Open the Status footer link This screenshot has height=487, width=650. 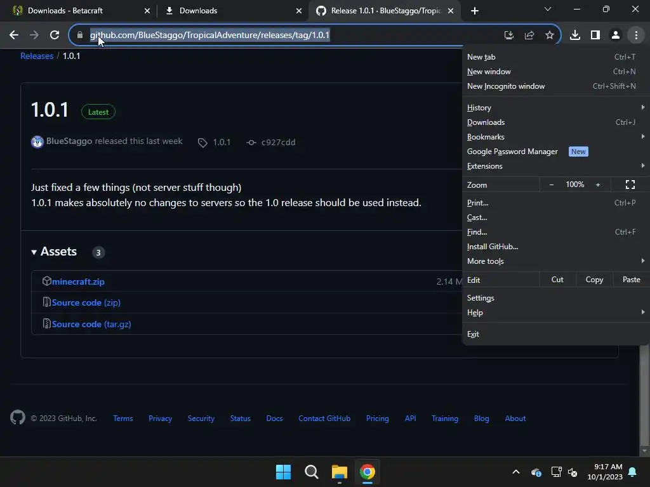pyautogui.click(x=241, y=419)
